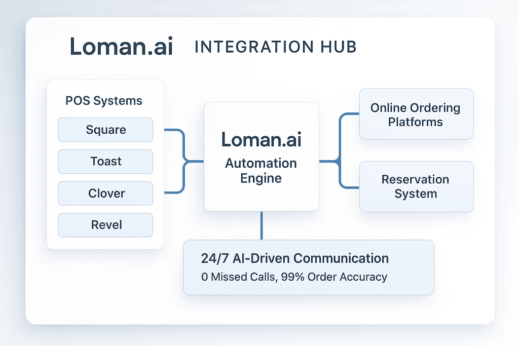Select the Toast POS box

pyautogui.click(x=105, y=162)
